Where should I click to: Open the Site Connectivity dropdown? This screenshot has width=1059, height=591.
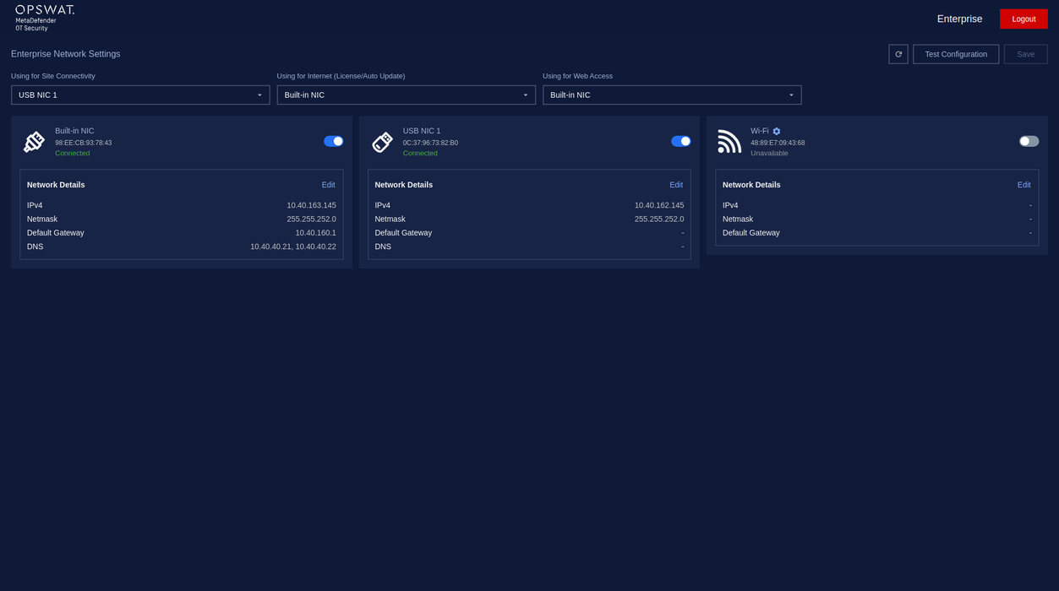coord(140,95)
